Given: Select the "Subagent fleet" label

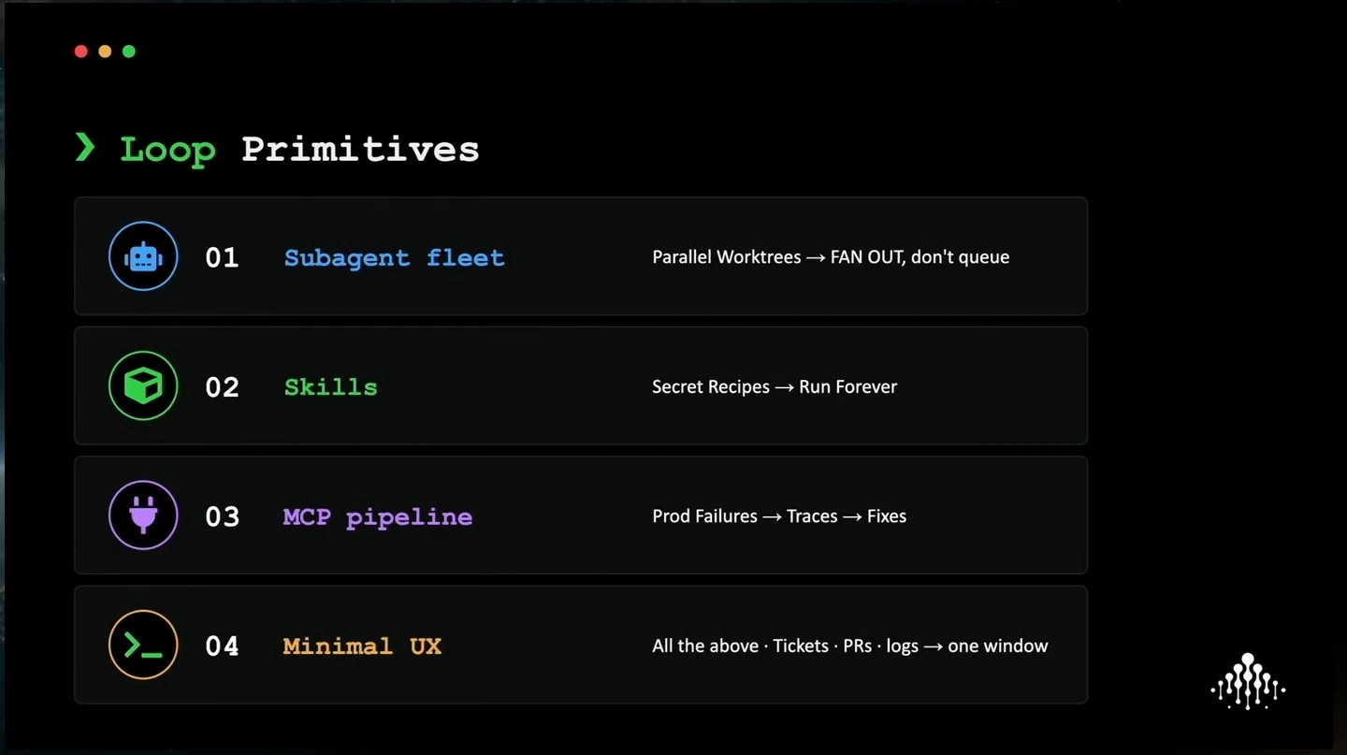Looking at the screenshot, I should click(x=394, y=257).
